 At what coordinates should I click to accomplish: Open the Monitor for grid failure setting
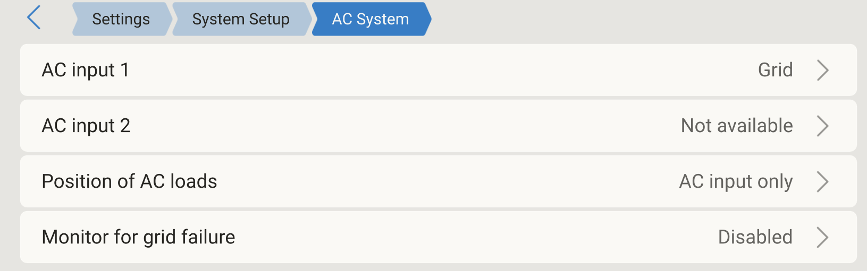439,237
